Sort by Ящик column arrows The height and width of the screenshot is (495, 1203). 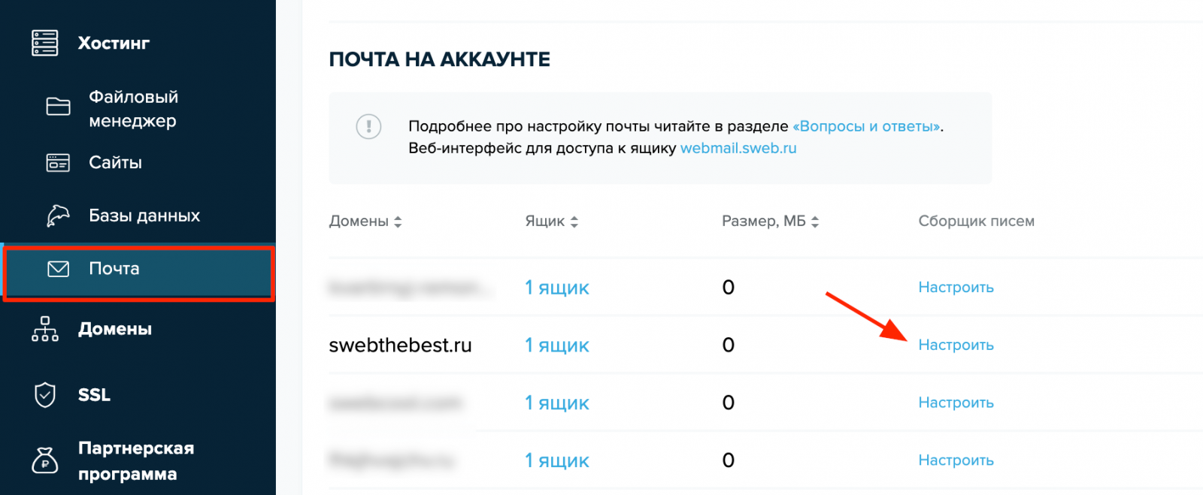574,222
